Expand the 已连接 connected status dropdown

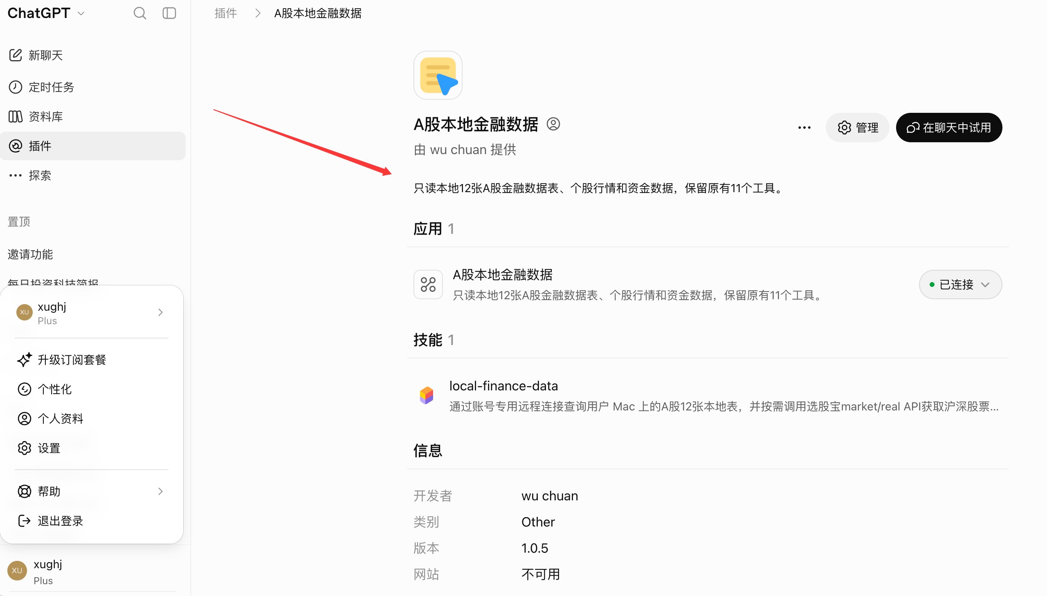(960, 285)
